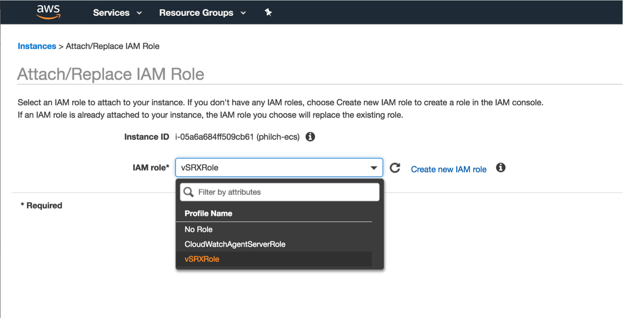Viewport: 623px width, 318px height.
Task: Click the AWS logo
Action: (x=49, y=12)
